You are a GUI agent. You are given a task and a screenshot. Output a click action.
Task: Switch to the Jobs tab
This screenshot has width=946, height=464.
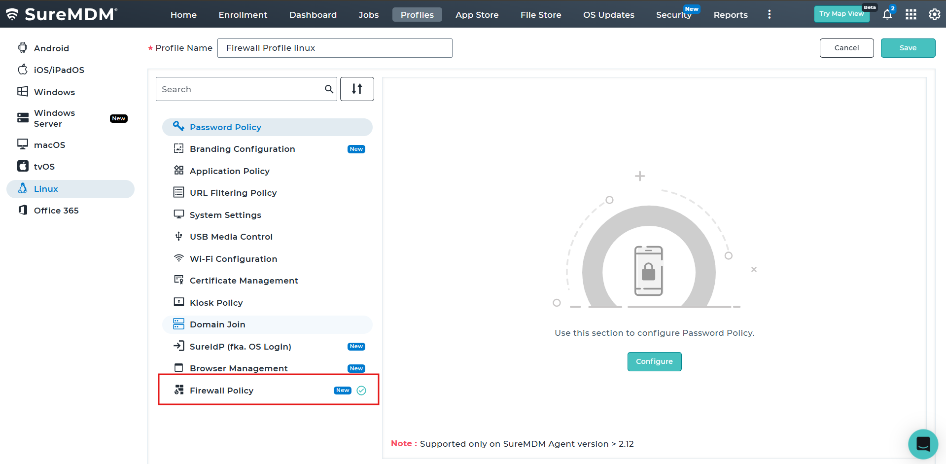point(369,15)
